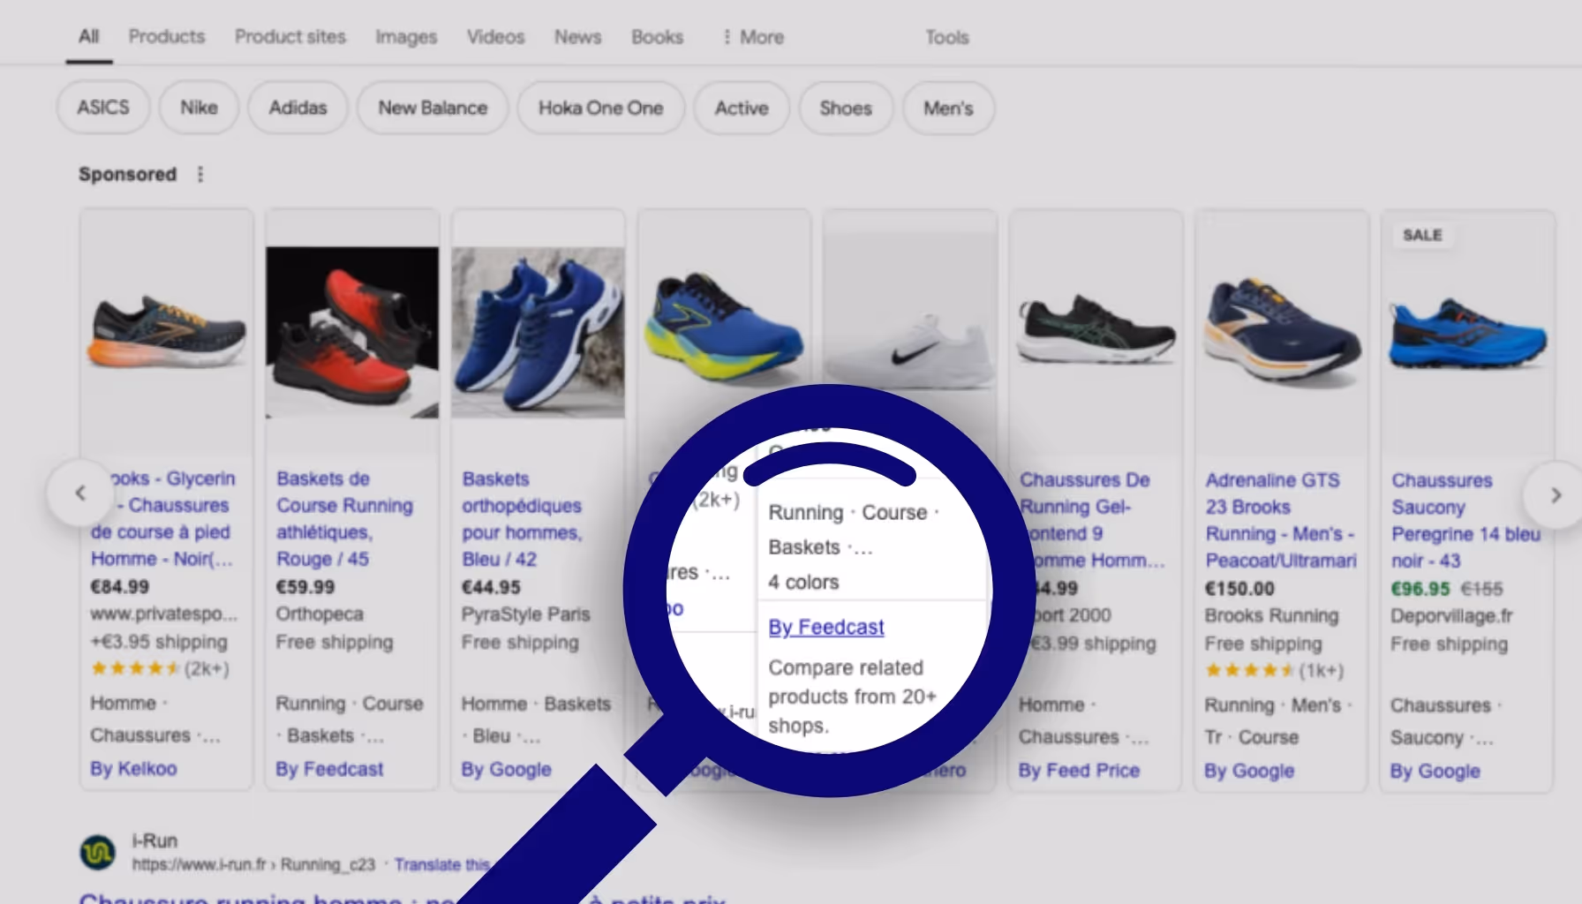1582x904 pixels.
Task: Apply the Men's filter chip
Action: [x=948, y=108]
